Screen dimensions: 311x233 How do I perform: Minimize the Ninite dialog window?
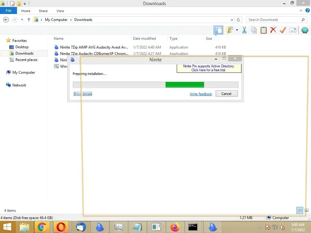pyautogui.click(x=216, y=59)
